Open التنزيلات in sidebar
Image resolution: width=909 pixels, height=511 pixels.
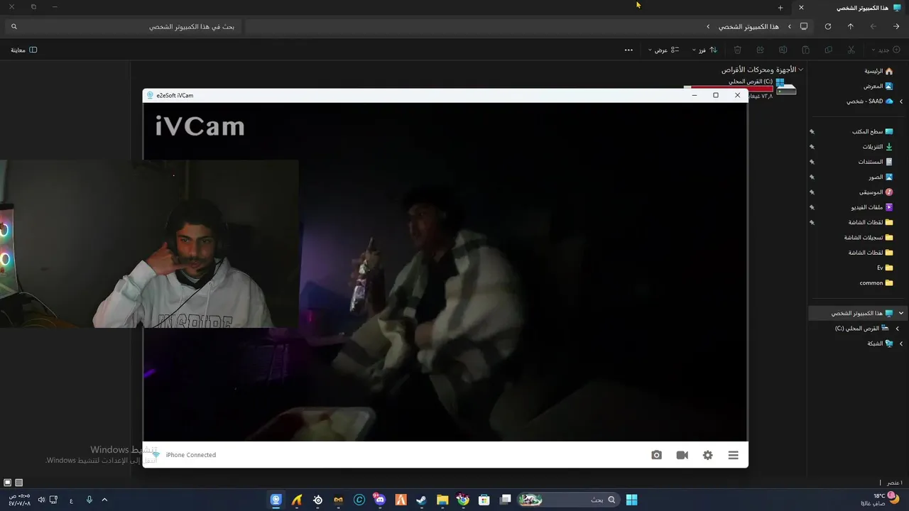click(x=878, y=147)
